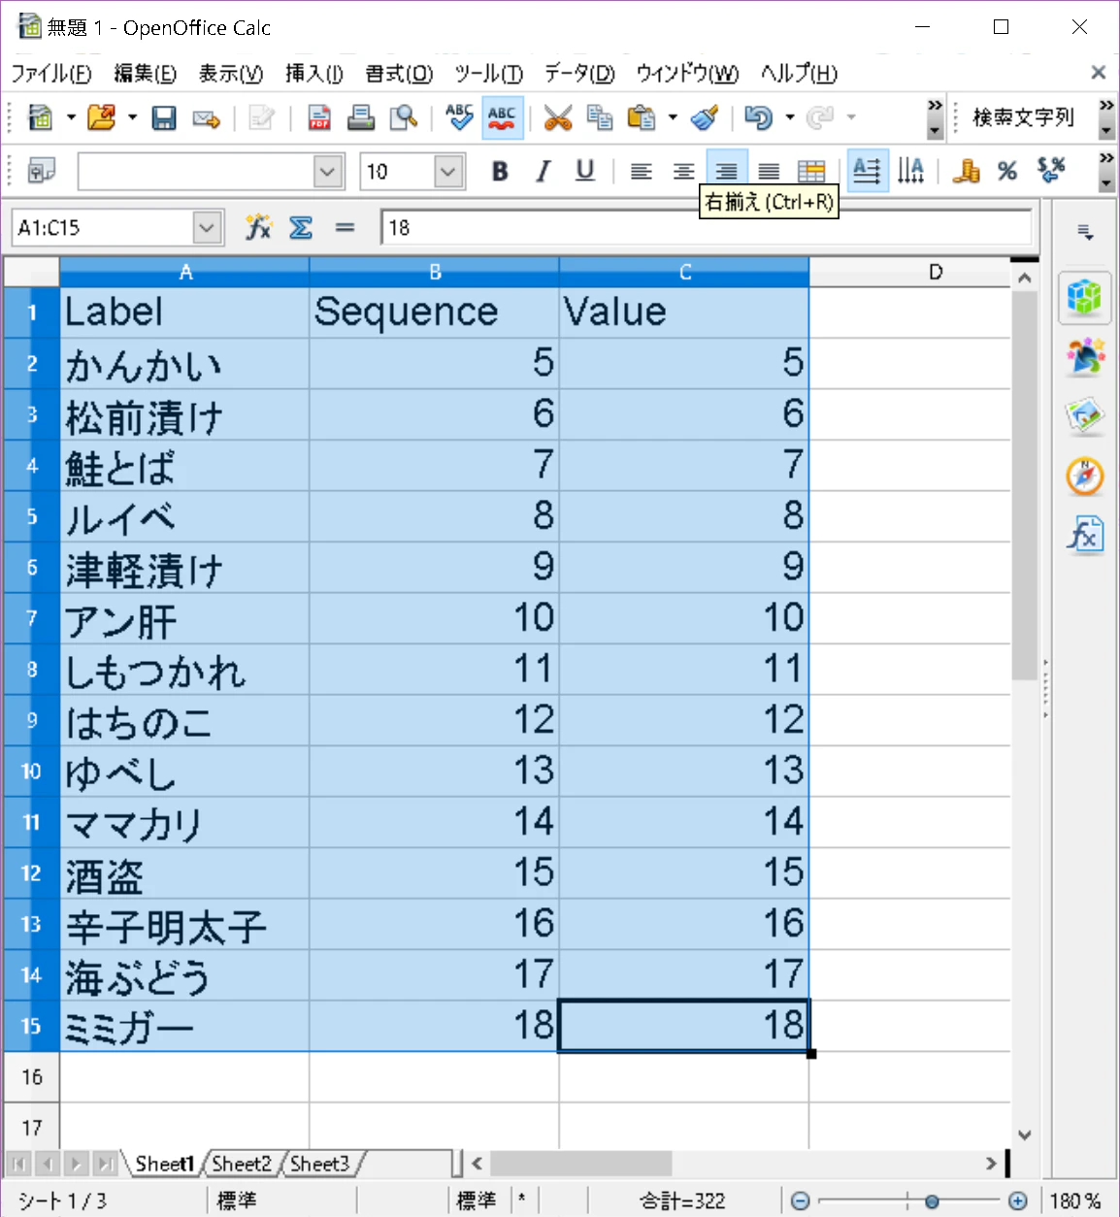The height and width of the screenshot is (1217, 1120).
Task: Align cell contents left
Action: (x=642, y=172)
